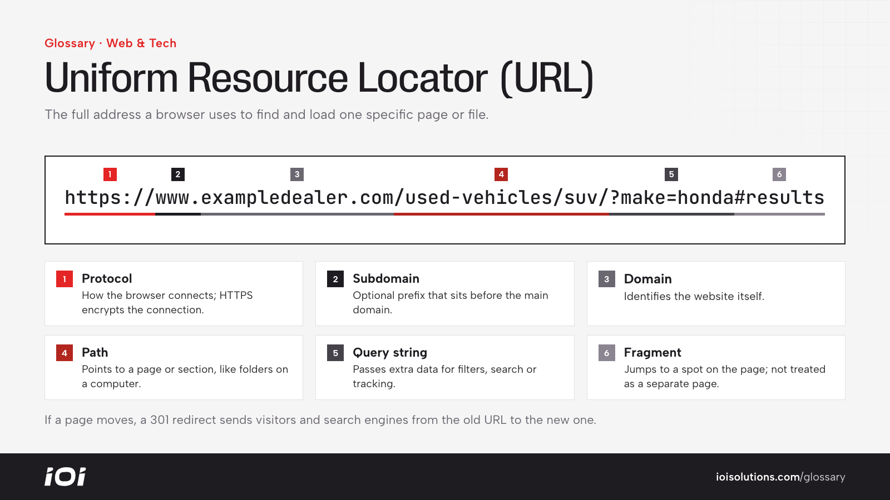
Task: Select the 'Path' card heading
Action: (x=95, y=352)
